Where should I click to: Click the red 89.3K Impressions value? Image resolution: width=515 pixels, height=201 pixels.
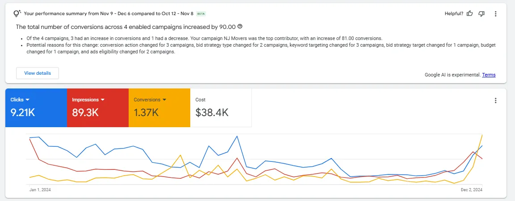click(85, 113)
